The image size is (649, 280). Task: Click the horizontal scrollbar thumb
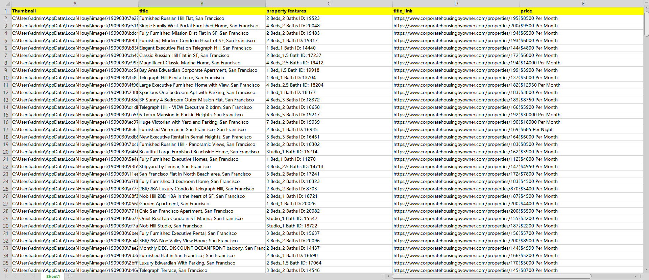click(x=491, y=276)
